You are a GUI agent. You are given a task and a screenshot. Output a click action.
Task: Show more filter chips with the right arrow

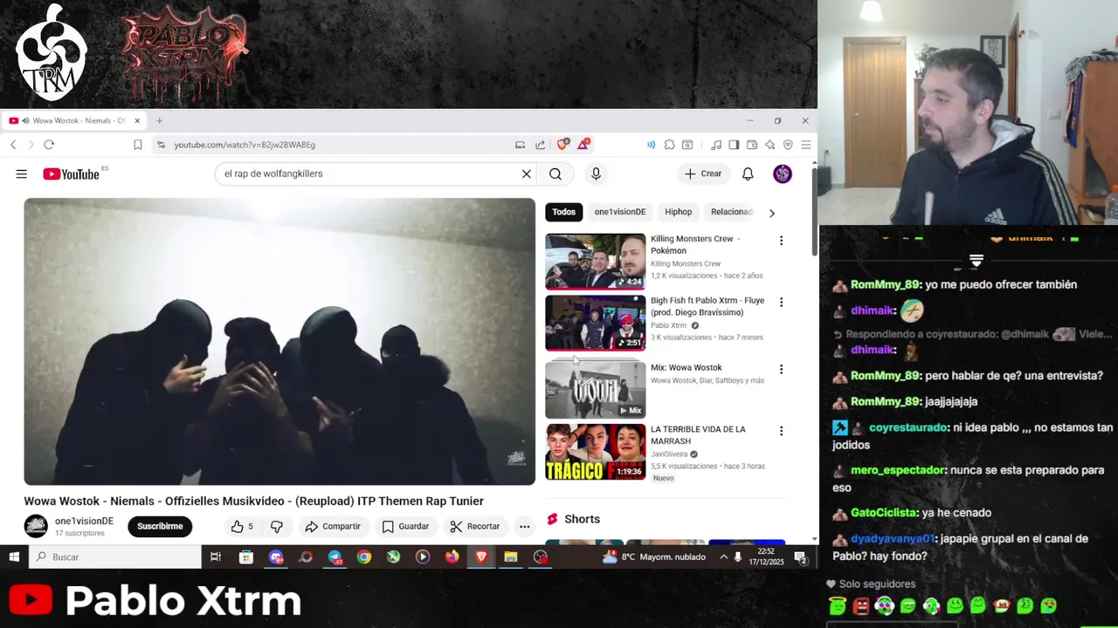771,213
